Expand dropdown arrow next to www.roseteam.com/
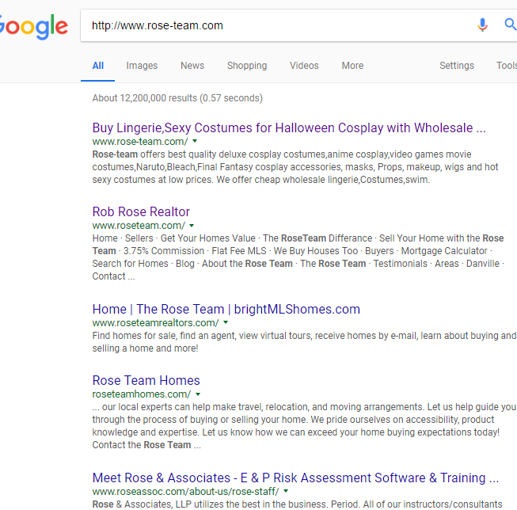The image size is (517, 510). coord(192,226)
